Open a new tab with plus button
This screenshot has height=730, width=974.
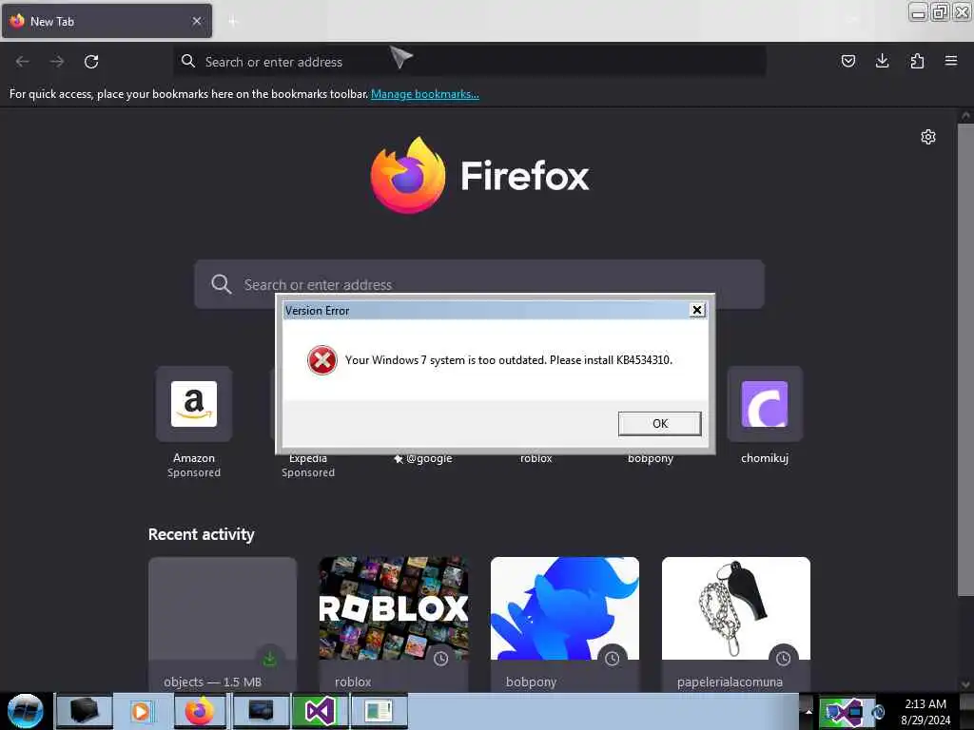(233, 22)
